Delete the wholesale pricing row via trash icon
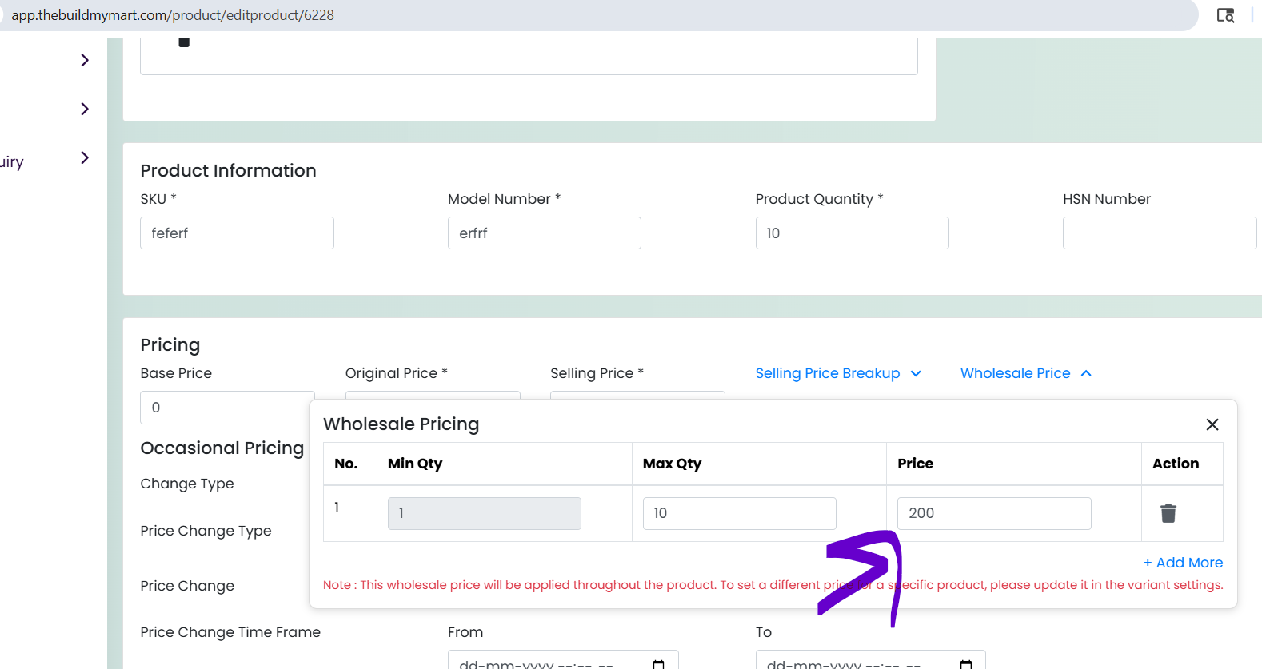This screenshot has height=669, width=1262. [x=1168, y=513]
